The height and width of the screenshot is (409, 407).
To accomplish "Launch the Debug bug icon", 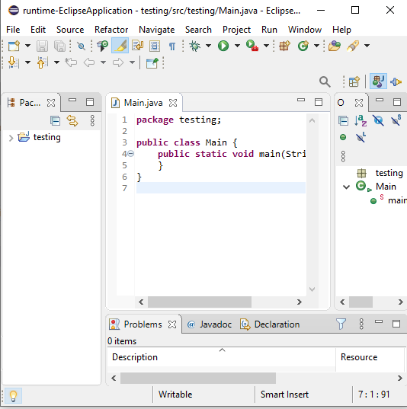I will [194, 46].
